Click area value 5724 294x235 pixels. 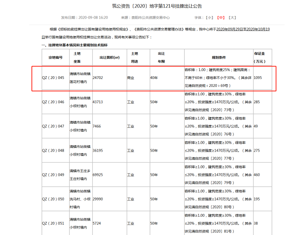[97, 223]
